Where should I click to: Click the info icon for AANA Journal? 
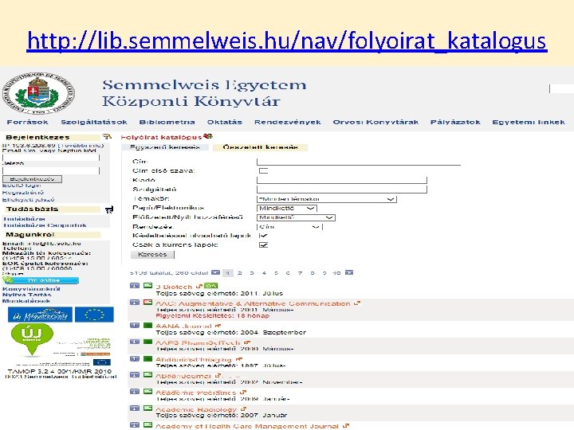click(x=135, y=326)
